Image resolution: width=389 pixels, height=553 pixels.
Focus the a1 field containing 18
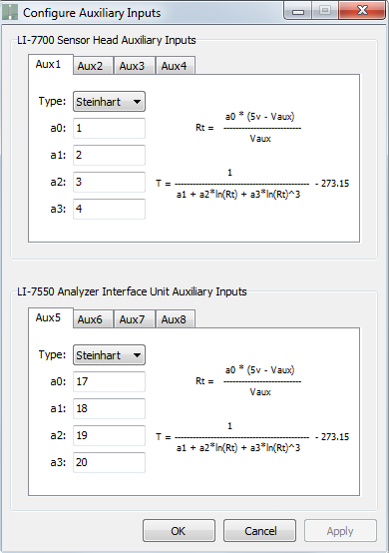point(109,408)
